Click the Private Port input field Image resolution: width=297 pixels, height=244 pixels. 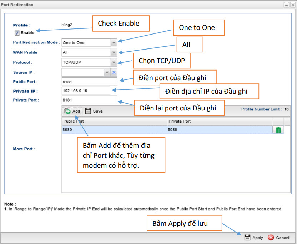click(x=89, y=100)
